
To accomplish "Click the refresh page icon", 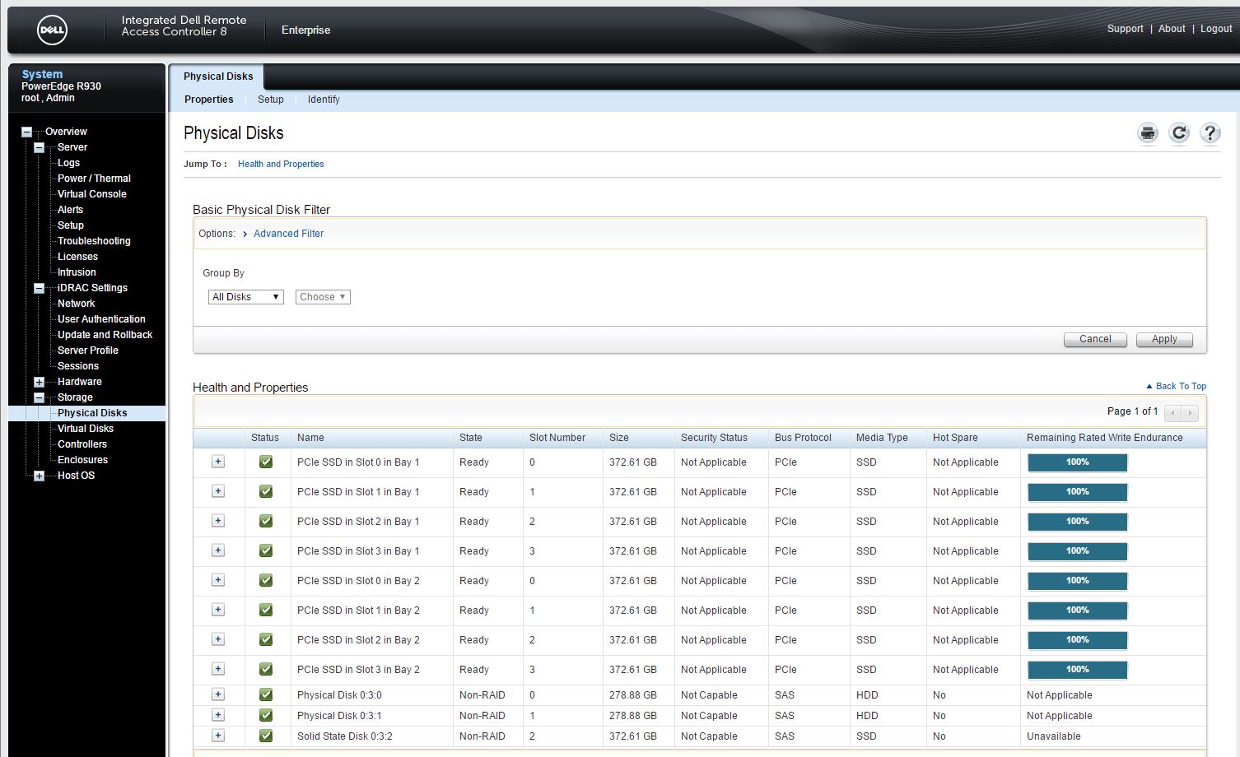I will click(1179, 133).
